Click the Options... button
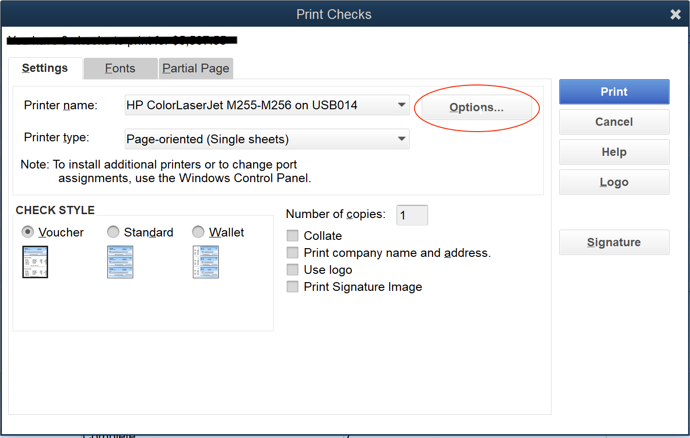 click(x=476, y=107)
